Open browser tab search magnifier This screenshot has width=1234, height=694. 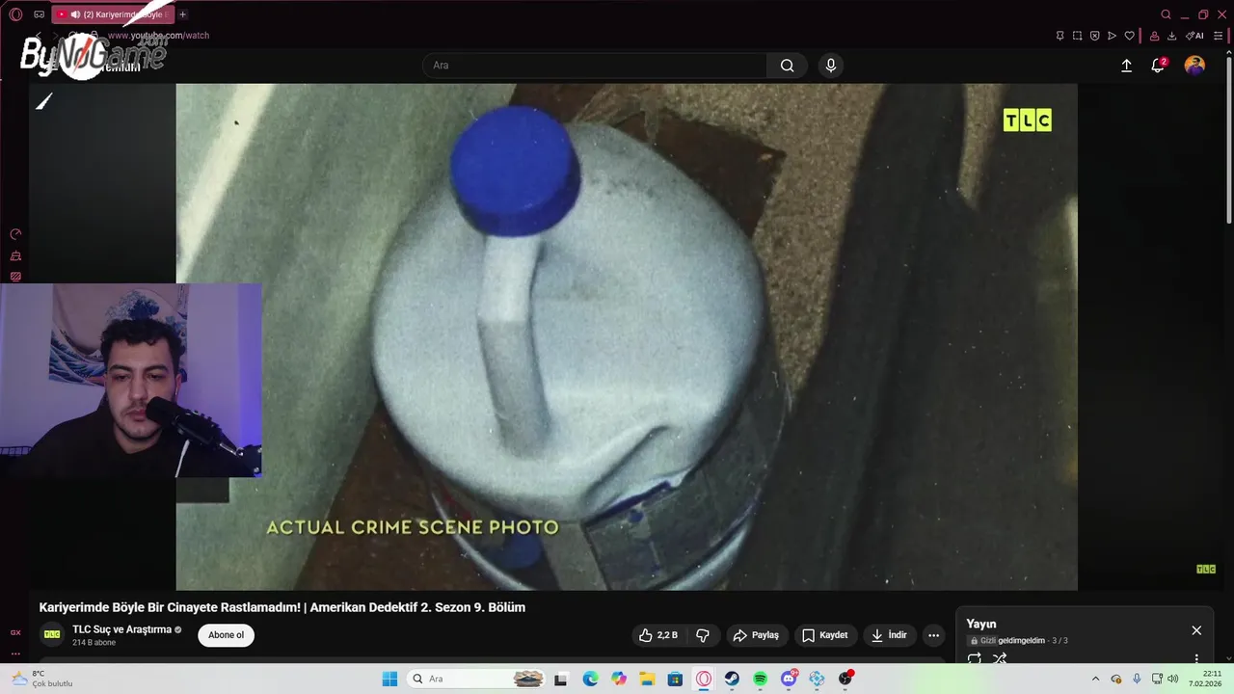click(x=1166, y=14)
